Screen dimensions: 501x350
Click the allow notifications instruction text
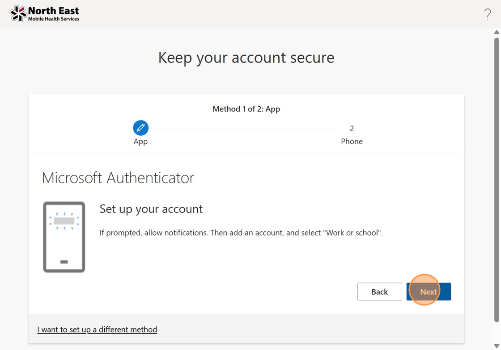(241, 233)
